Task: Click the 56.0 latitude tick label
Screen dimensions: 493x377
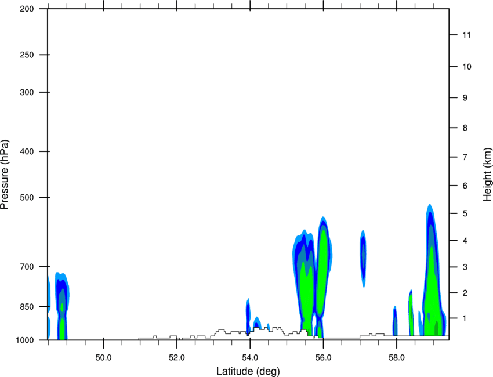Action: (323, 358)
